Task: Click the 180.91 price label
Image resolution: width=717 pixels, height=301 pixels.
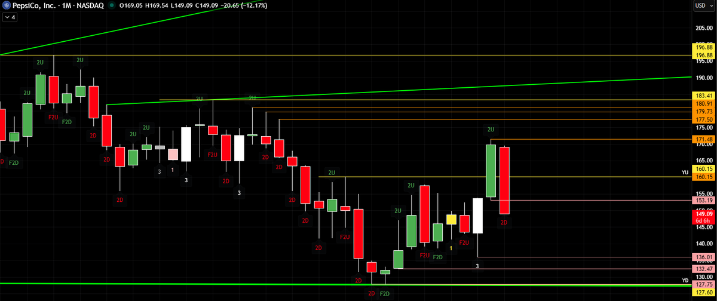Action: (703, 104)
